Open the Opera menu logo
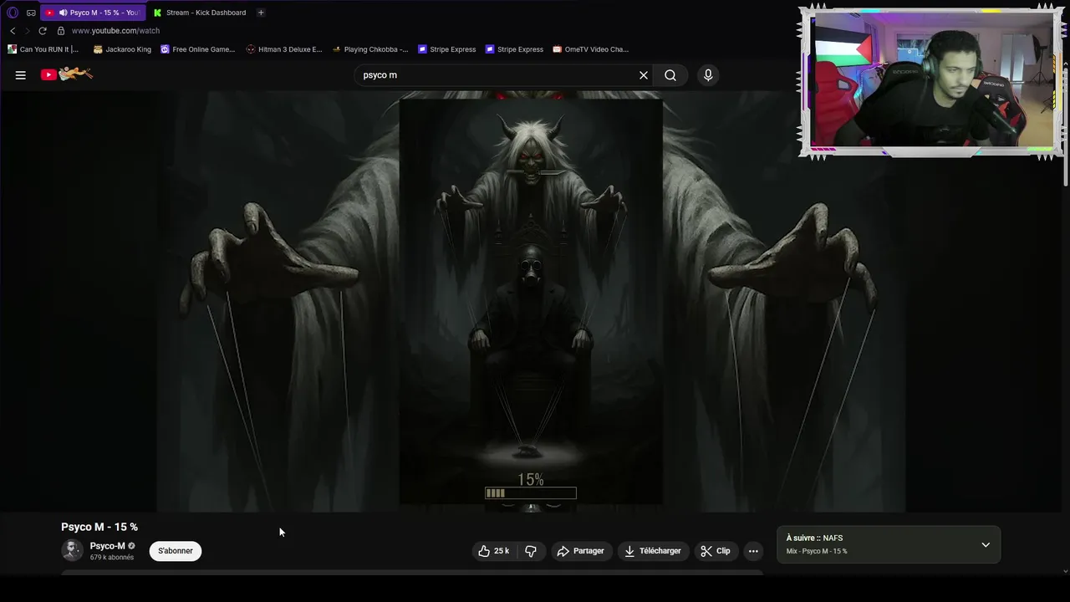Viewport: 1070px width, 602px height. [13, 13]
